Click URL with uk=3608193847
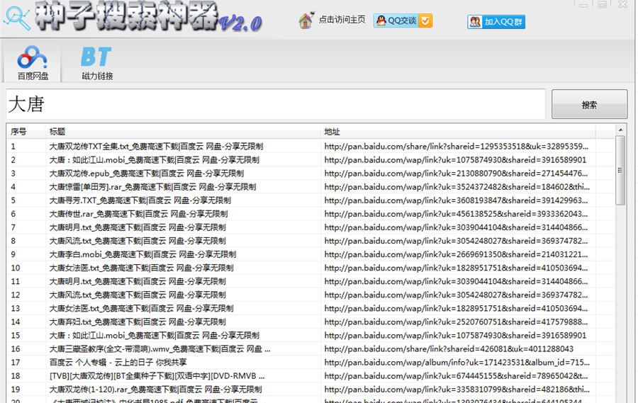638x403 pixels. [x=456, y=200]
